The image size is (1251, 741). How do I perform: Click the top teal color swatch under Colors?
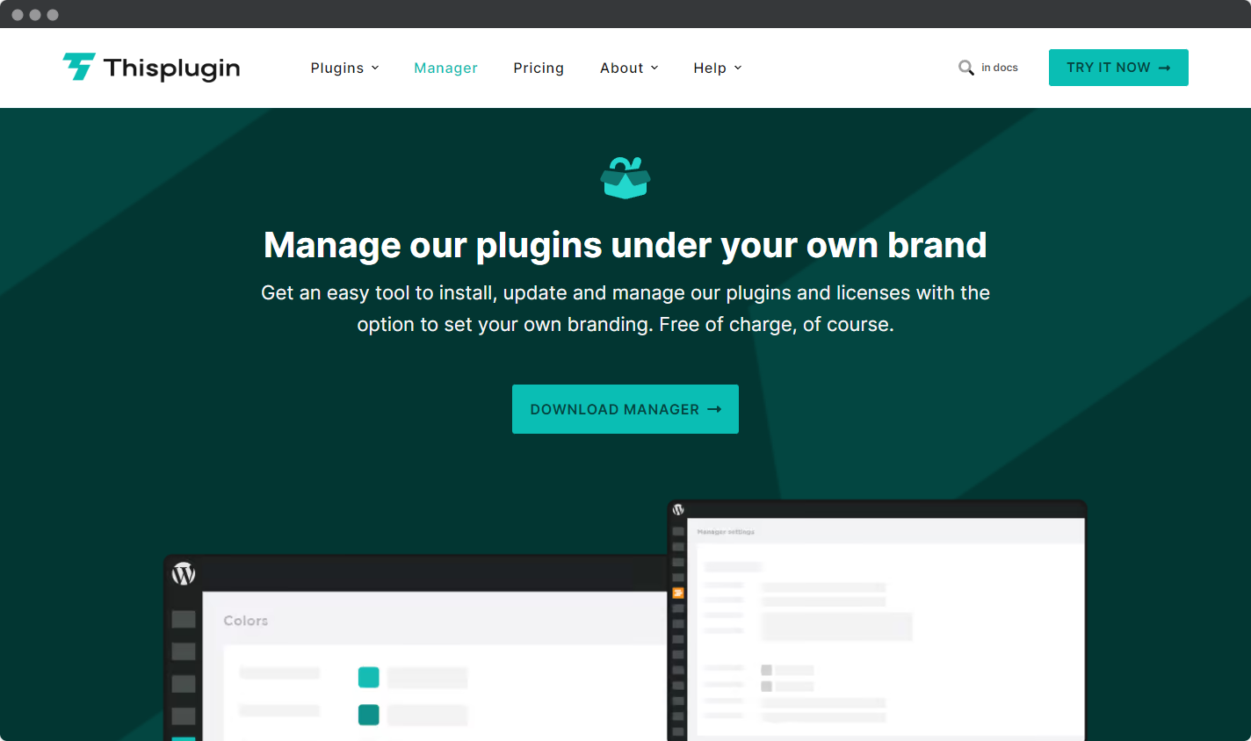pos(368,677)
